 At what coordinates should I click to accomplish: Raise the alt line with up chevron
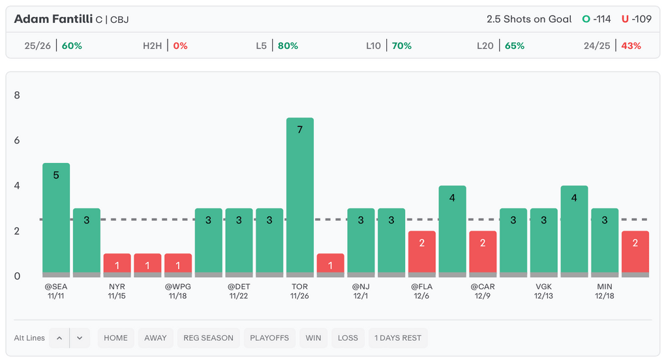coord(59,338)
